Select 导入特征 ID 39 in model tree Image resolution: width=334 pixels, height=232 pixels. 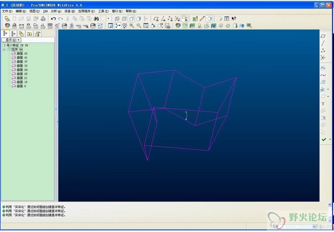point(15,45)
